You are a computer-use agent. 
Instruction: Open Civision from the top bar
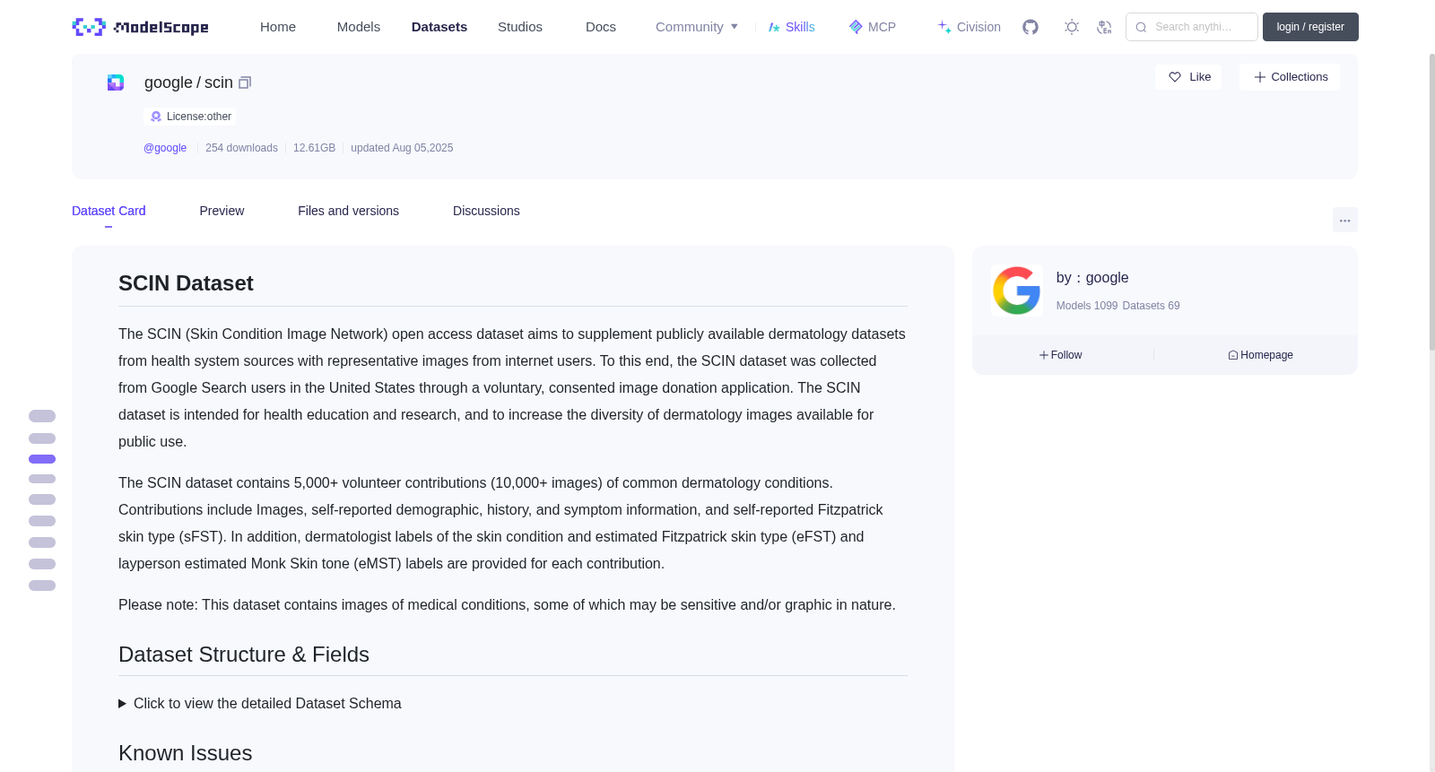coord(969,27)
